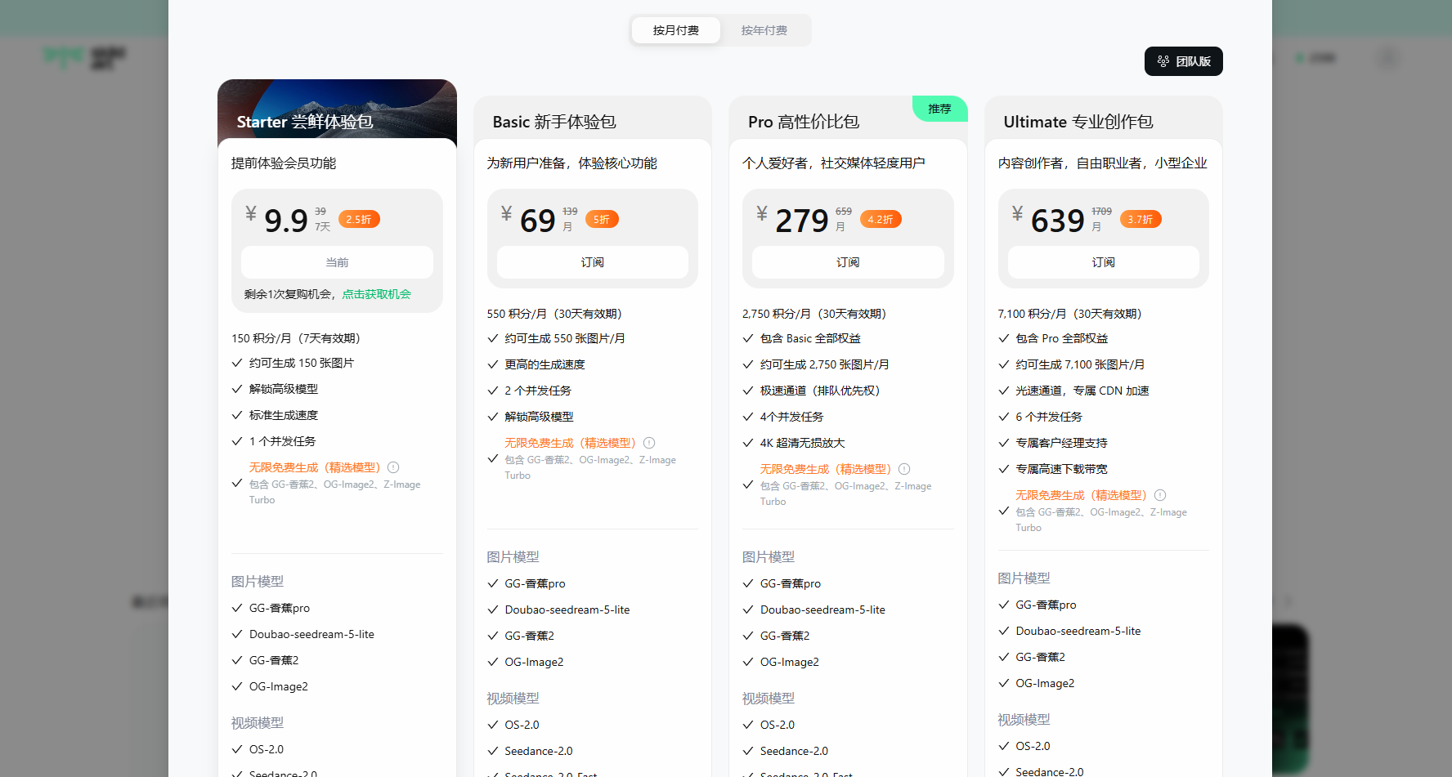Click 包含 Basic 全部权益 feature
This screenshot has height=777, width=1452.
811,338
